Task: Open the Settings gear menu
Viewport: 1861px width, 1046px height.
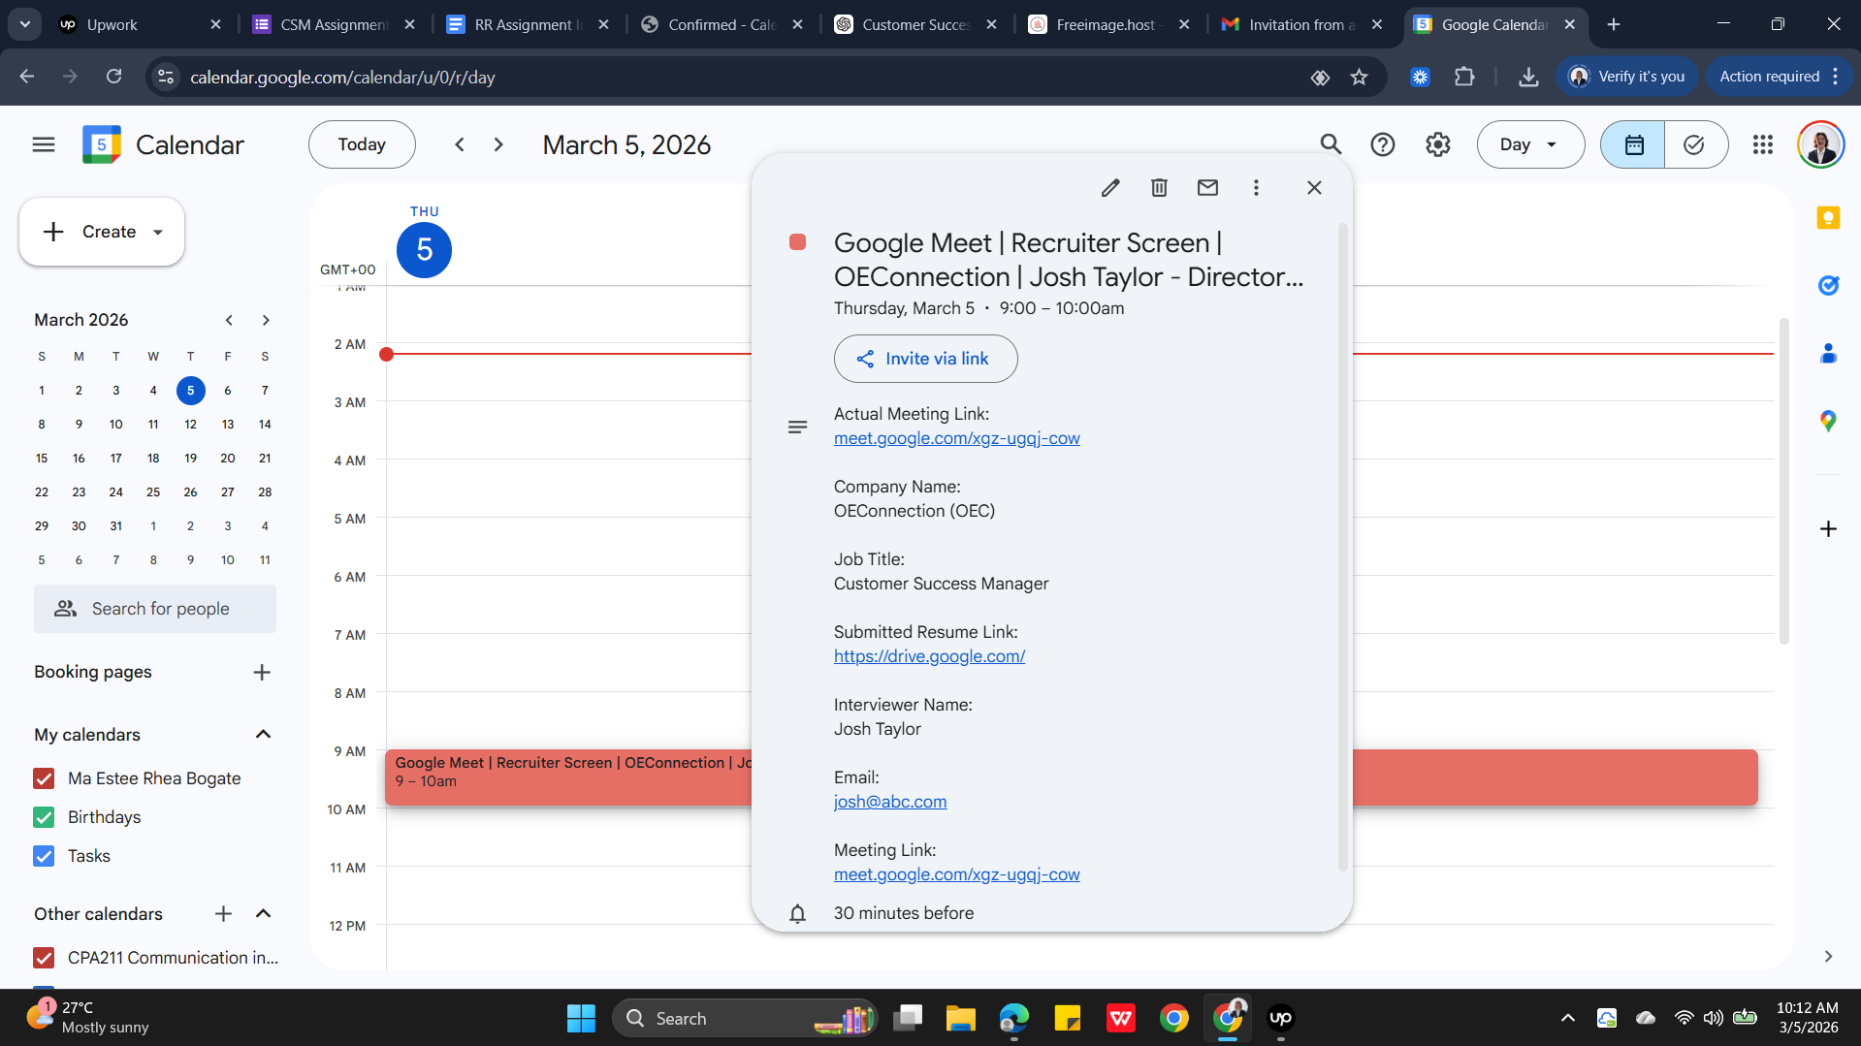Action: pos(1438,144)
